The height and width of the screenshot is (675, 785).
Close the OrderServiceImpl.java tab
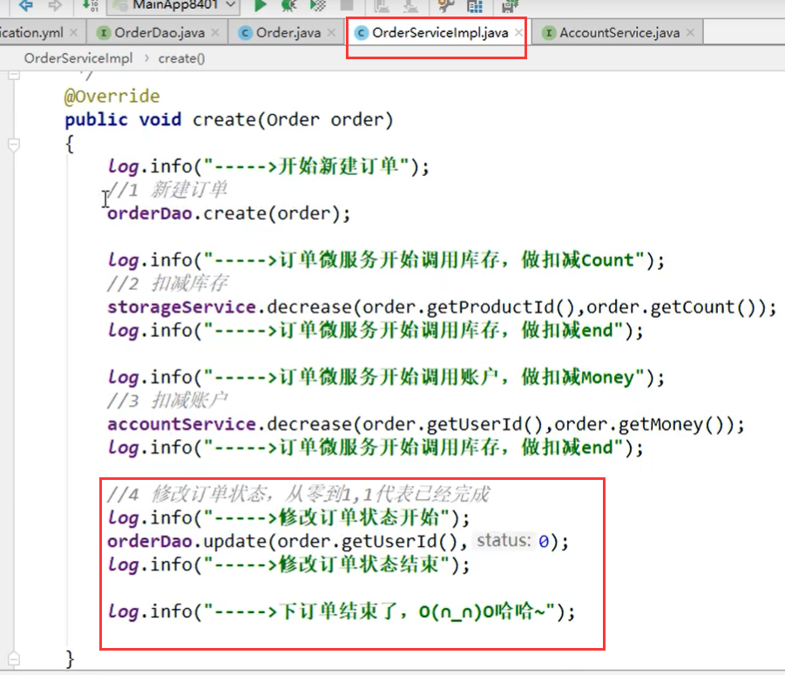pos(518,32)
